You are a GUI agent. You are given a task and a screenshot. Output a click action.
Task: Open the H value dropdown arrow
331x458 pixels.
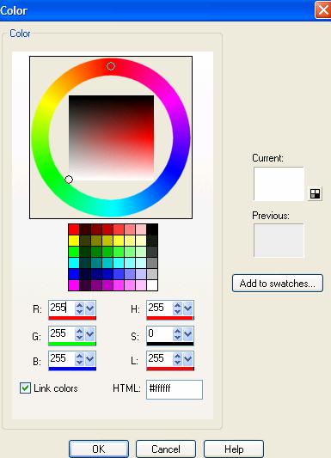187,308
